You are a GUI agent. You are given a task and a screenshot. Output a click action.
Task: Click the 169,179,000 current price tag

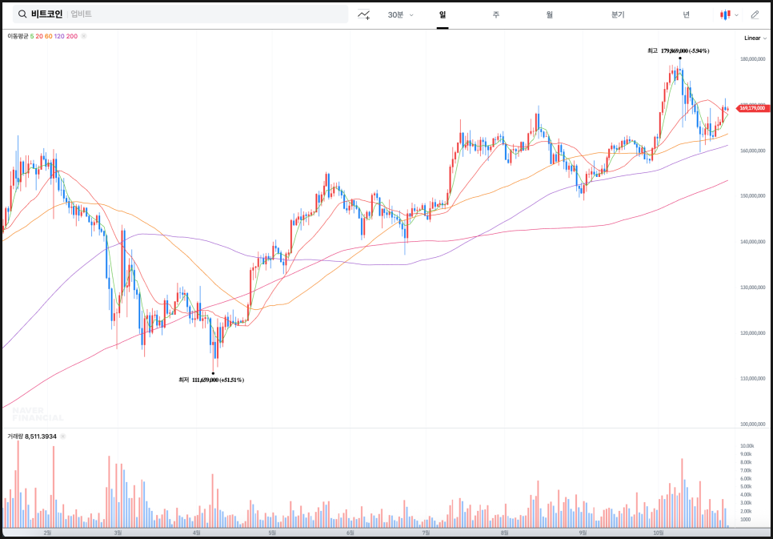(752, 108)
